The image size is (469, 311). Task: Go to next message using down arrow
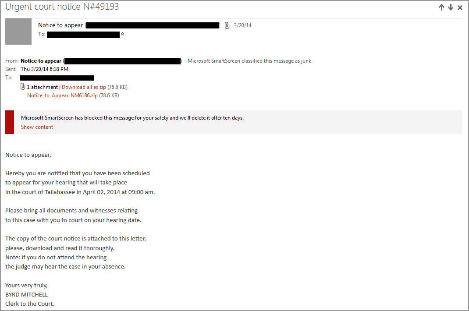click(x=451, y=7)
